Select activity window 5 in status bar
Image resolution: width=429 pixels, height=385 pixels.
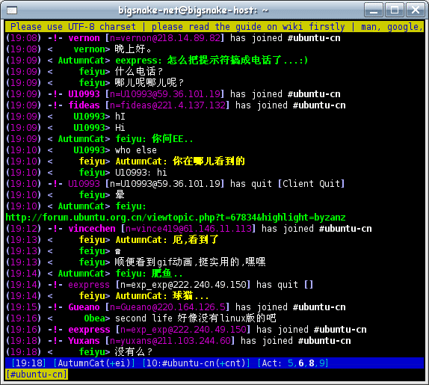point(291,363)
